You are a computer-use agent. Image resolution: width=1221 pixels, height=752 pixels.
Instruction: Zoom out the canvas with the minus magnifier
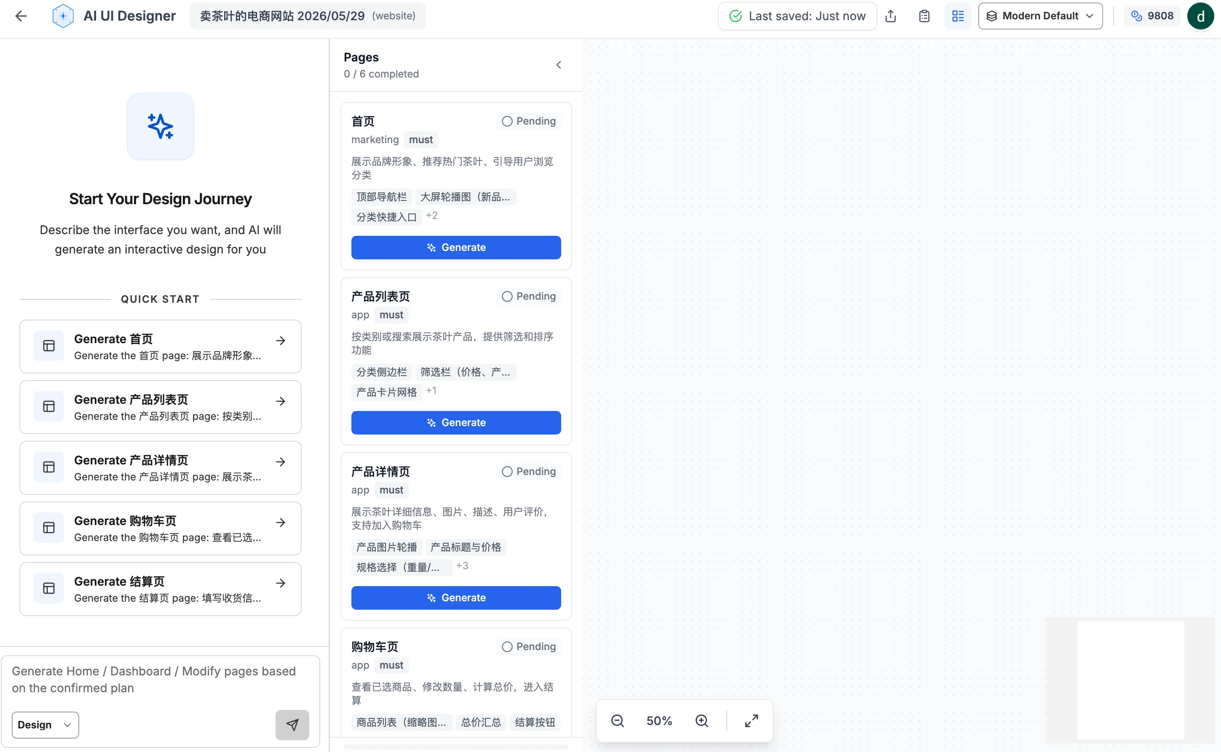pyautogui.click(x=618, y=721)
